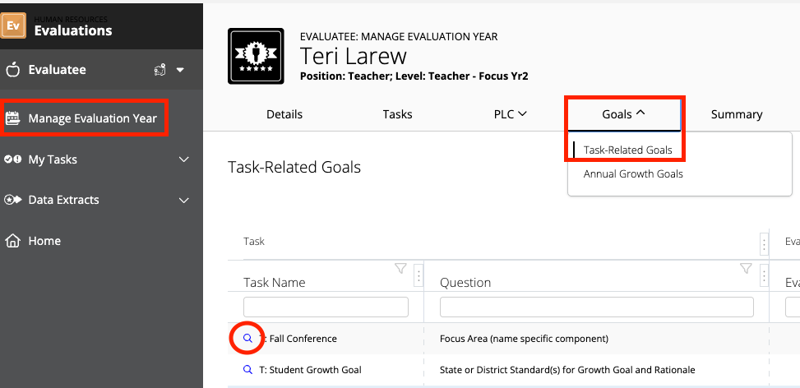Go to Home in the sidebar

[x=44, y=241]
